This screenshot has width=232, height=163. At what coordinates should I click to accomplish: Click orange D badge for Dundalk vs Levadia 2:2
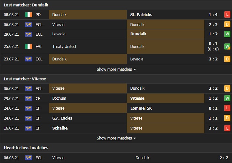(x=227, y=59)
